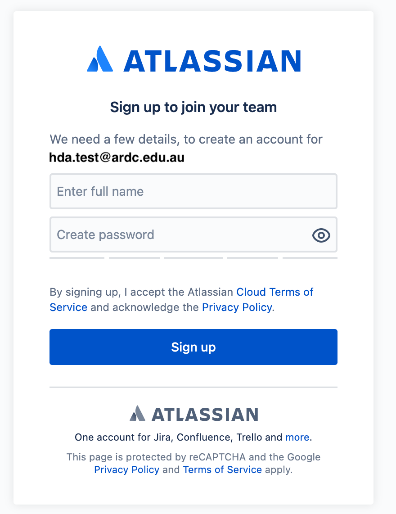Click the hda.test@ardc.edu.au email address text

(x=117, y=158)
